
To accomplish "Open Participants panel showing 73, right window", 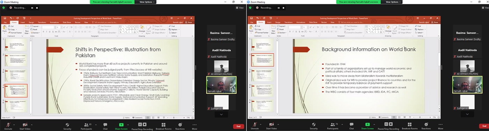I will (333, 126).
